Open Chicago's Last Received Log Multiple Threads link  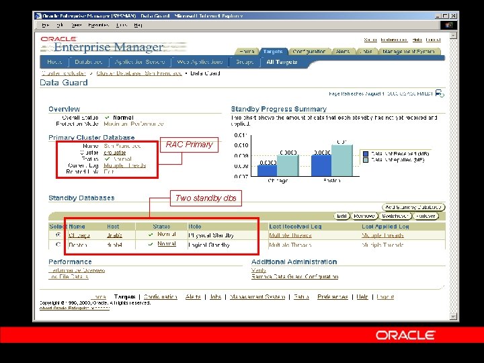[290, 235]
